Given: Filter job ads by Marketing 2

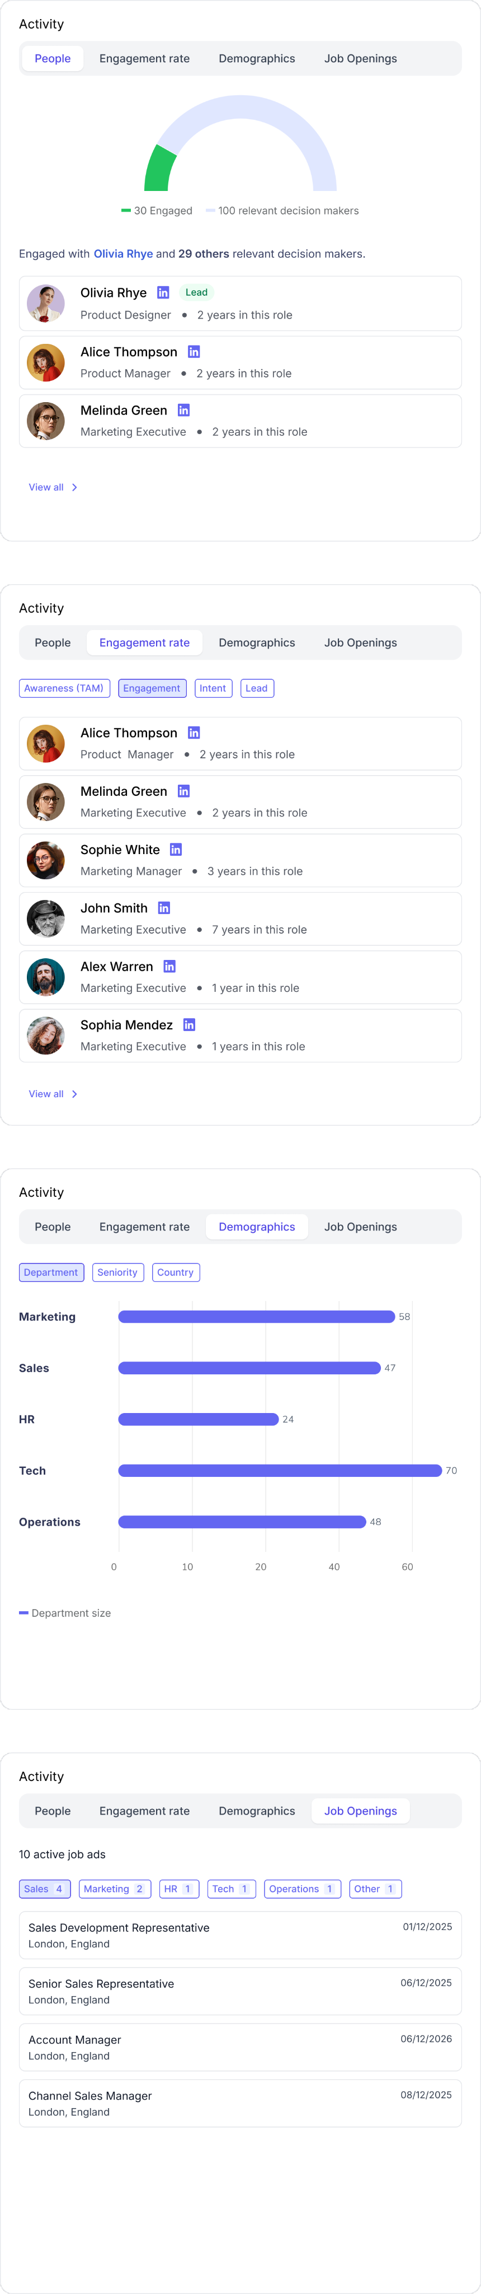Looking at the screenshot, I should (114, 1889).
